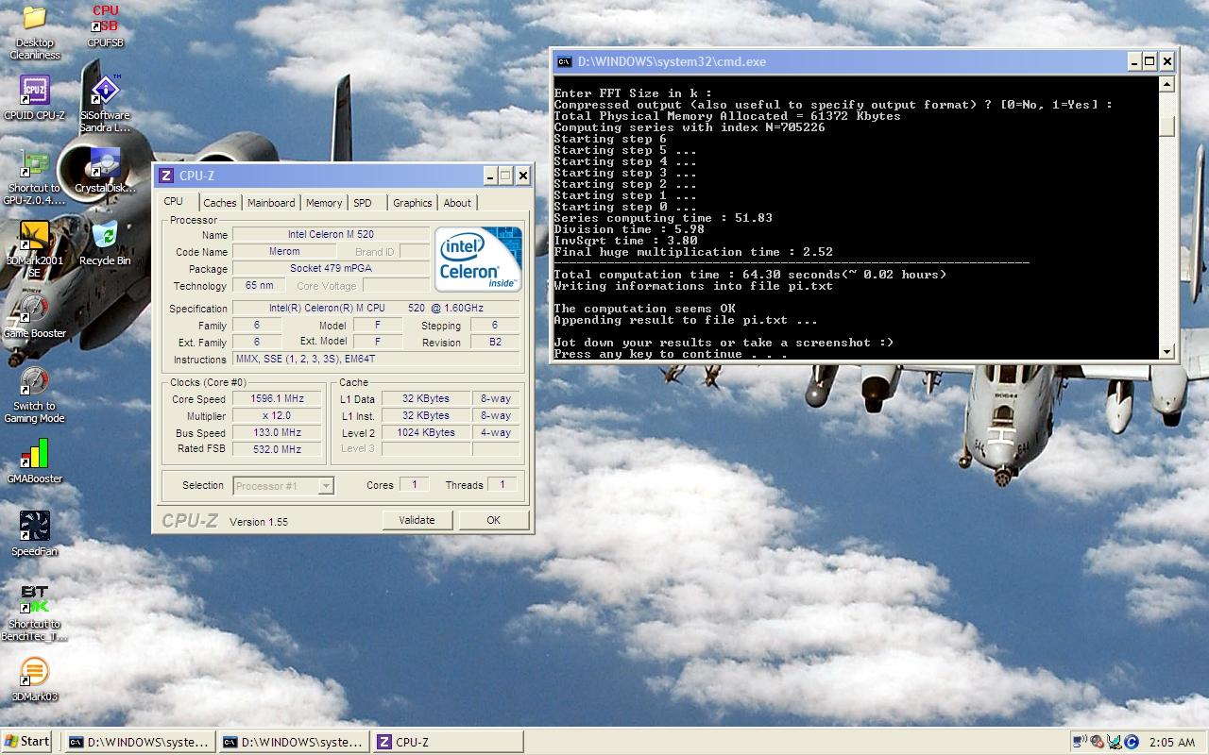This screenshot has height=755, width=1209.
Task: Open the GPU-Z shortcut icon
Action: click(34, 176)
